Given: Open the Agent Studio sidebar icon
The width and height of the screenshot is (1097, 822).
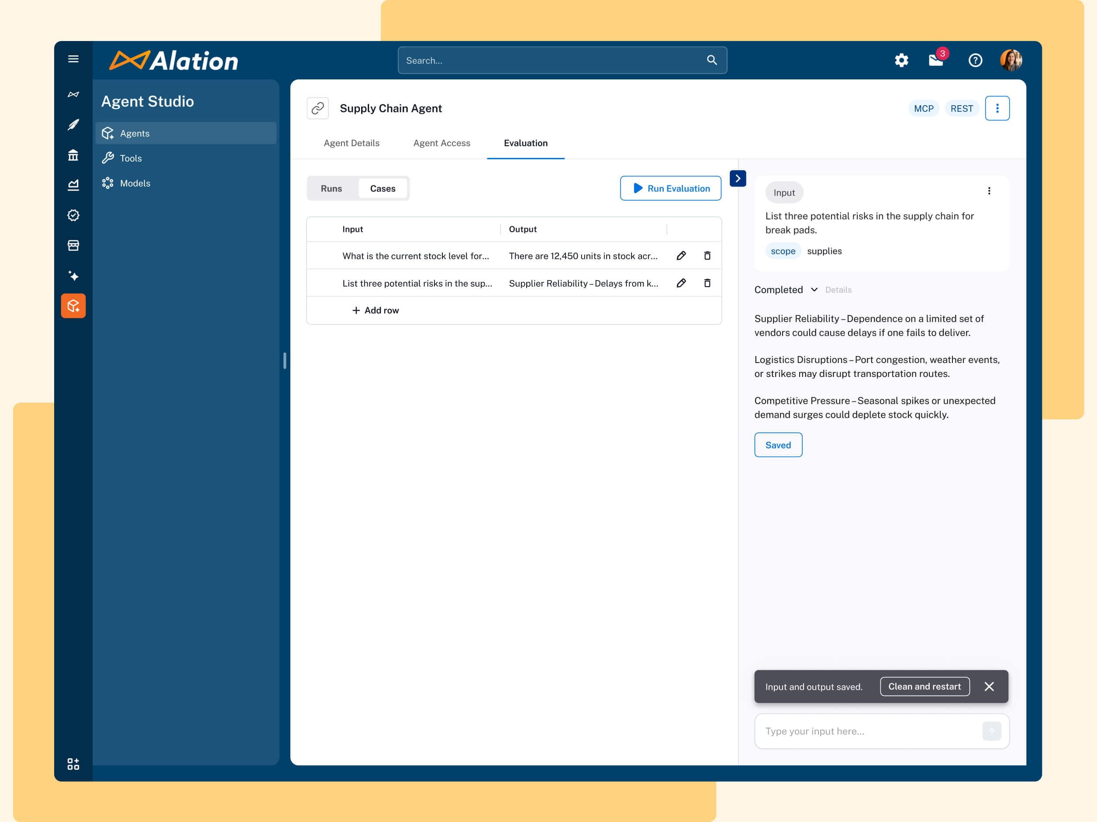Looking at the screenshot, I should [x=73, y=306].
